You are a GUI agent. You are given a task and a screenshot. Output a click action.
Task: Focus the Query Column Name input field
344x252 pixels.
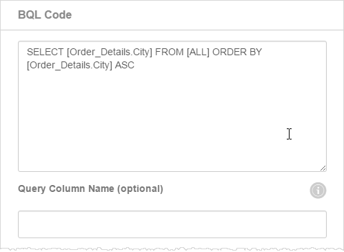(172, 224)
